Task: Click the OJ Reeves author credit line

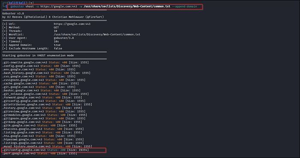Action: [x=53, y=17]
